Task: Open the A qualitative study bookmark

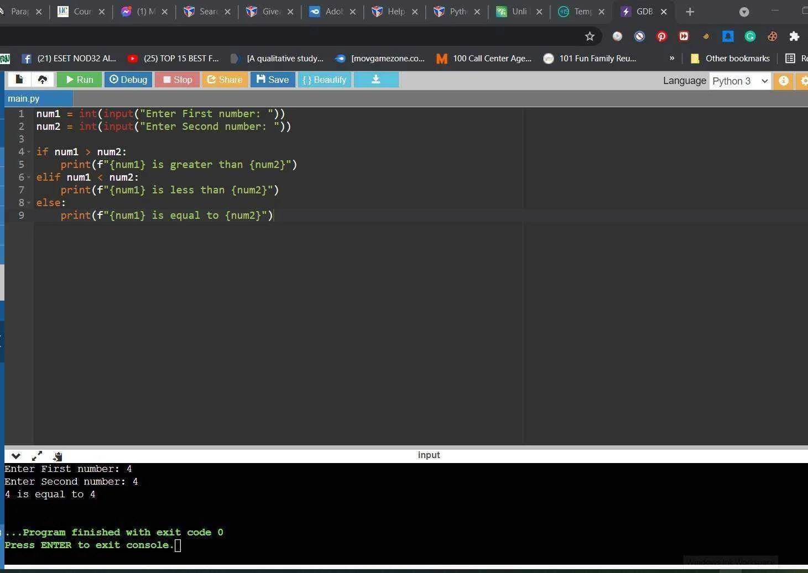Action: click(x=277, y=58)
